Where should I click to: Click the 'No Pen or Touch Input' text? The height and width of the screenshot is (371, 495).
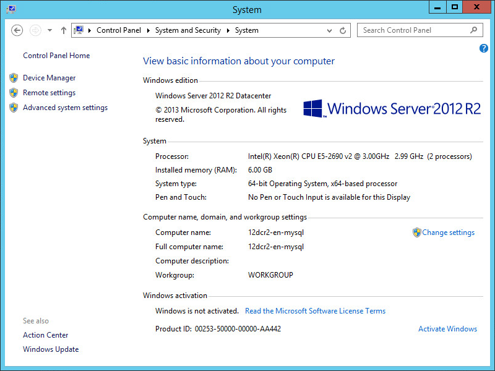[x=286, y=197]
